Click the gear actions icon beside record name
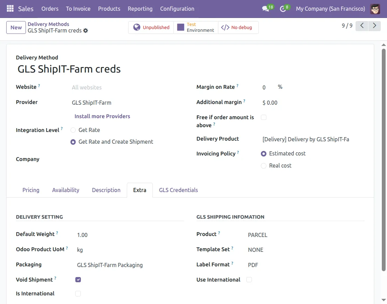This screenshot has width=387, height=304. click(85, 31)
